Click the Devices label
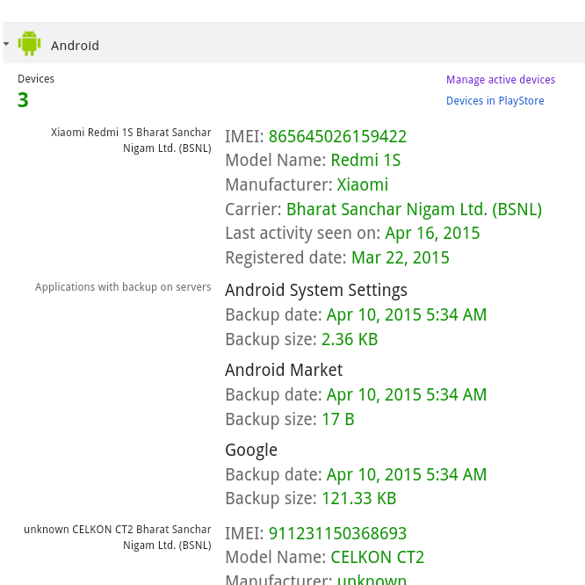This screenshot has width=585, height=585. [x=36, y=79]
